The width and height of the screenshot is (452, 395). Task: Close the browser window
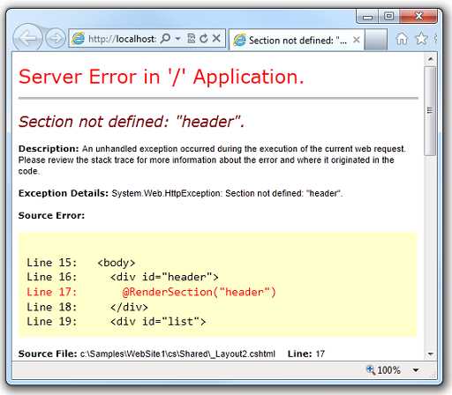tap(418, 16)
